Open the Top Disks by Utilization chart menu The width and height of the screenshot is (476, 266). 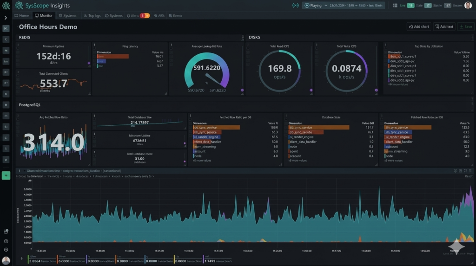tap(386, 45)
